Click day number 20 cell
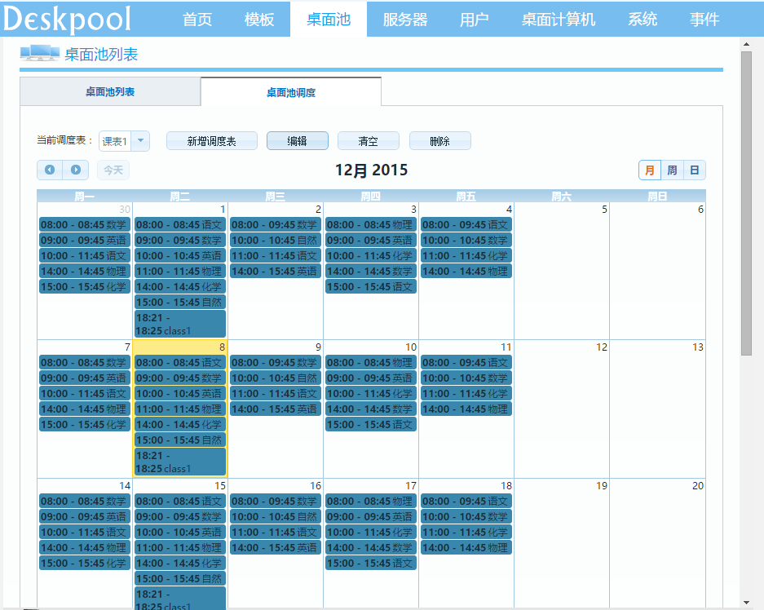The image size is (764, 610). (657, 543)
